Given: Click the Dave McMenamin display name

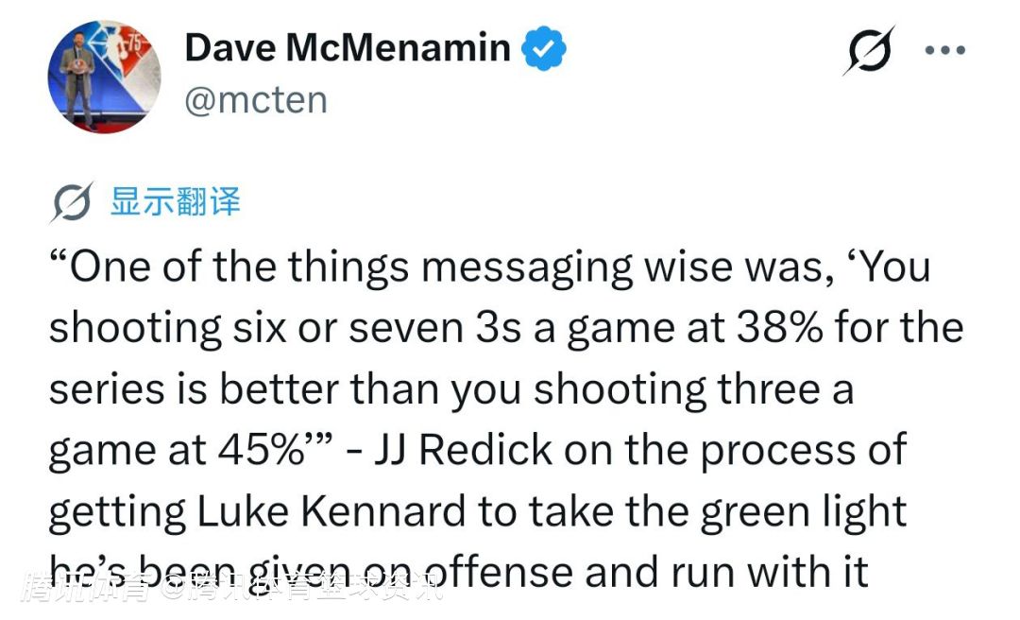Looking at the screenshot, I should tap(348, 47).
